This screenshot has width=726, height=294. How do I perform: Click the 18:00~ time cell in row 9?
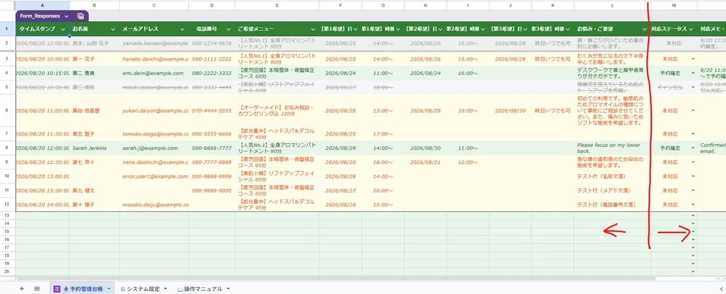click(x=382, y=162)
